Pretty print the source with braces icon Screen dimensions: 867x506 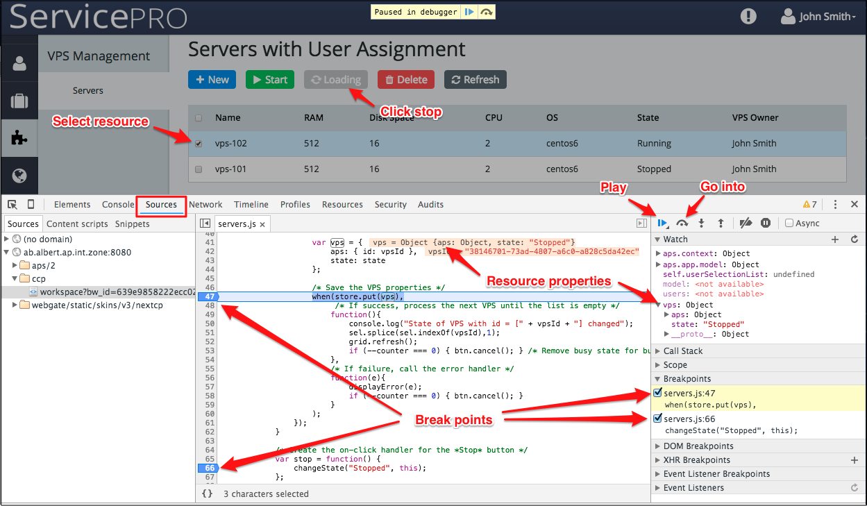207,494
